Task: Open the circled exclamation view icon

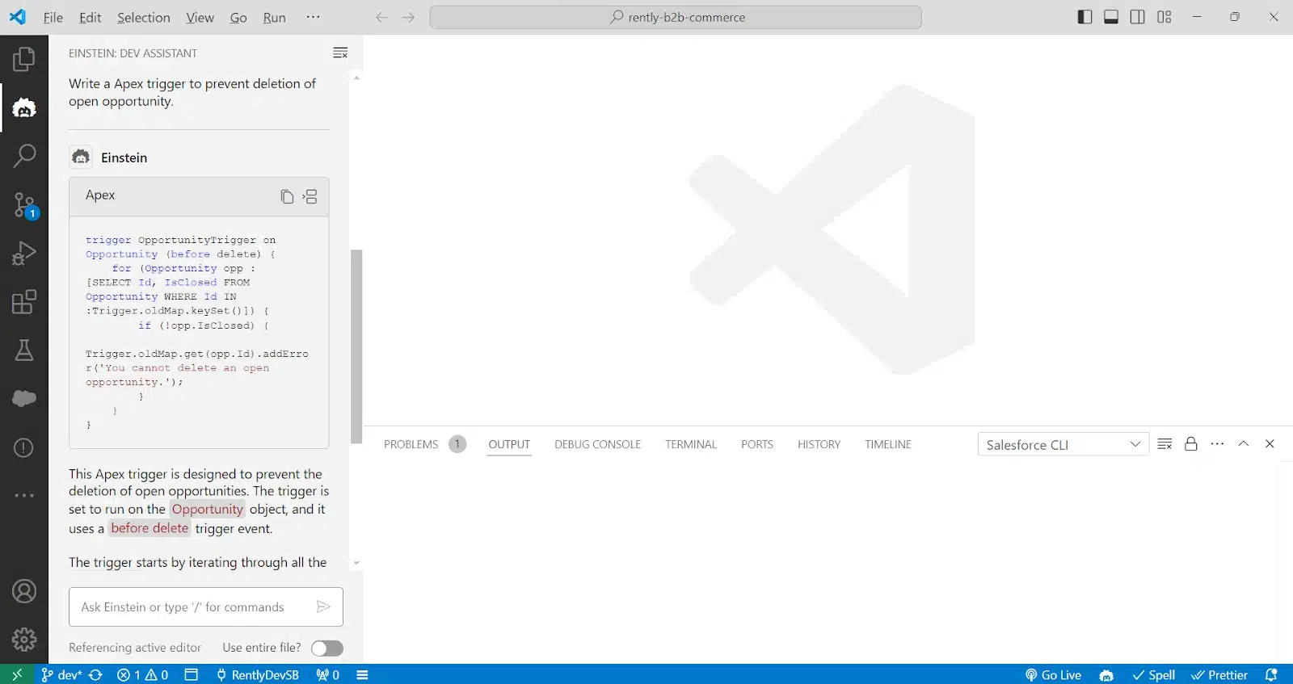Action: [24, 447]
